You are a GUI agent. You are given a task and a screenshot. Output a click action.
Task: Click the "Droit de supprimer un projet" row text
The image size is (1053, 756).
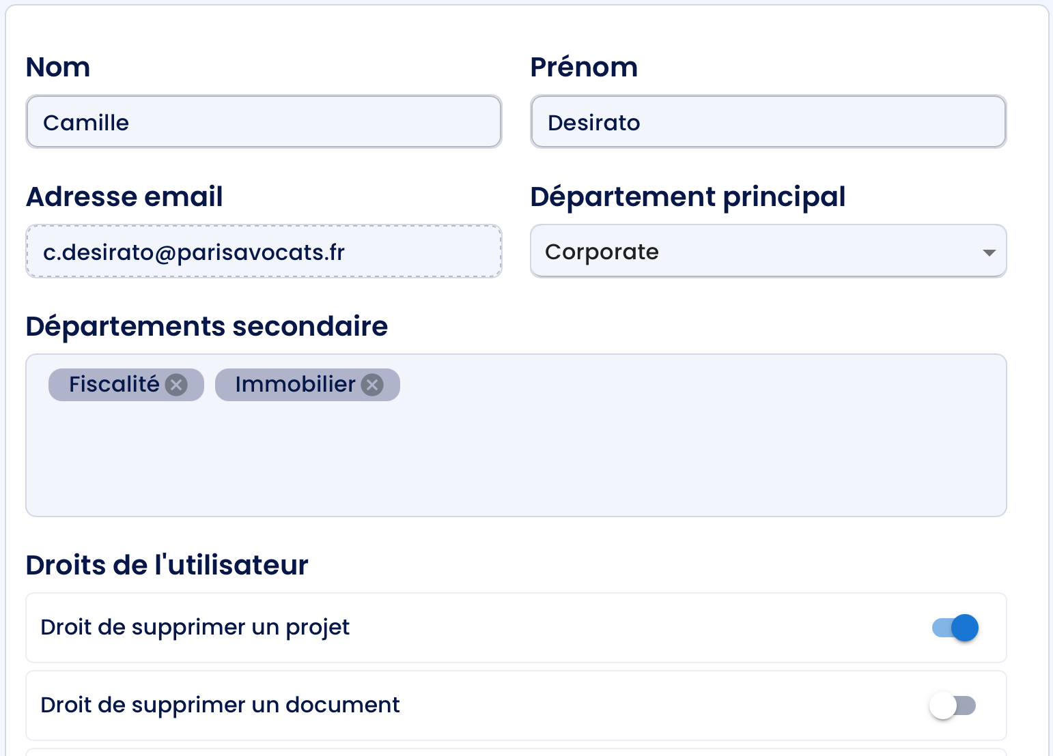[195, 628]
